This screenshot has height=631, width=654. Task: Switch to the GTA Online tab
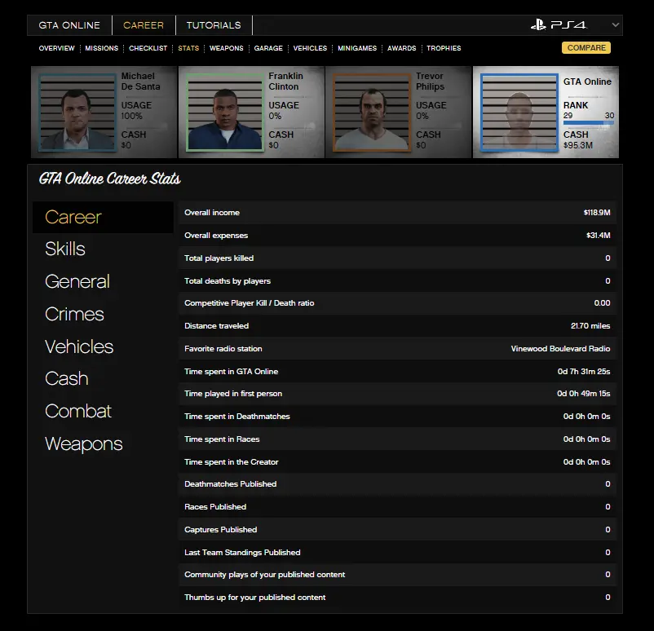(69, 25)
